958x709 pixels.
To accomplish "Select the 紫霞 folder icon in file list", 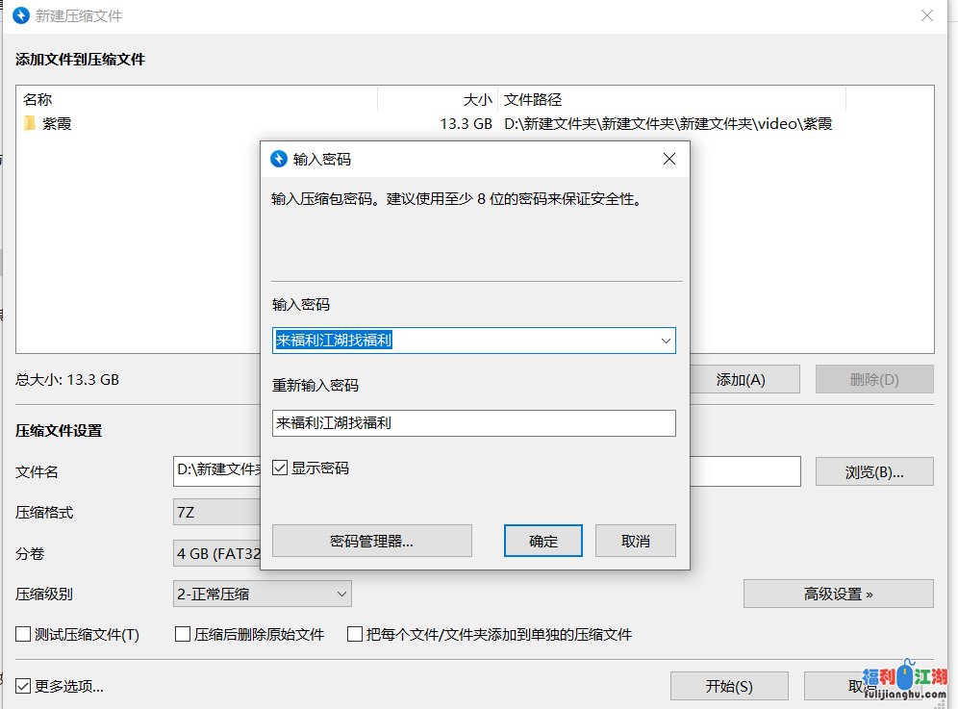I will 30,123.
